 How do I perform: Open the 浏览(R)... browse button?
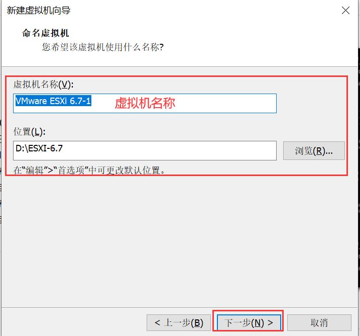tap(314, 150)
